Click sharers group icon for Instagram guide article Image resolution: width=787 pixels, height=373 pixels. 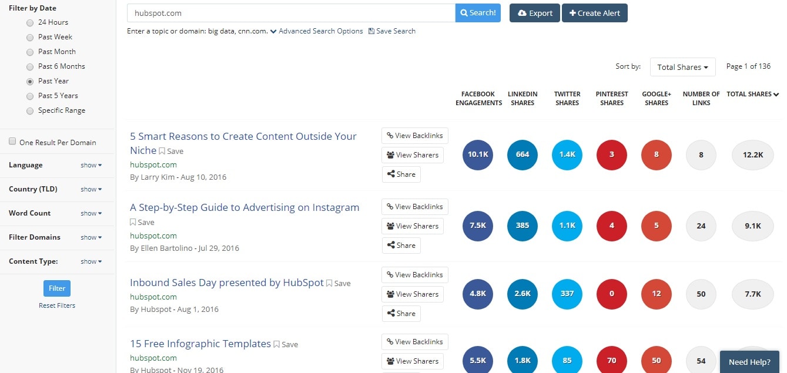[390, 226]
